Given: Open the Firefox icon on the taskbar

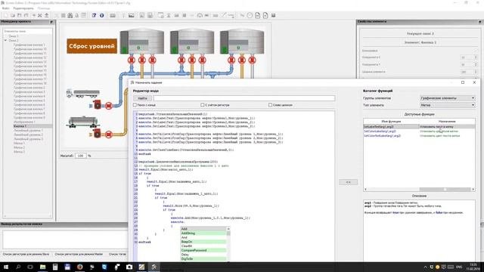Looking at the screenshot, I should [x=79, y=267].
